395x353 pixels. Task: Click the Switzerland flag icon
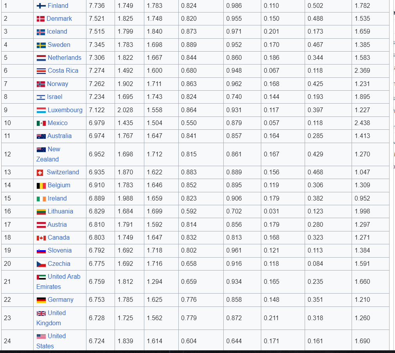(x=40, y=172)
